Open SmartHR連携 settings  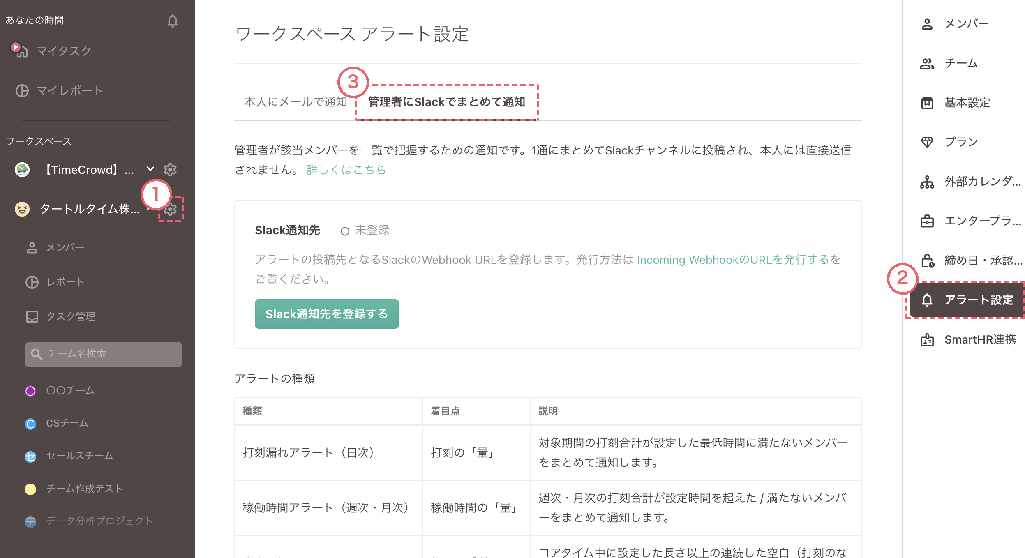click(x=968, y=339)
